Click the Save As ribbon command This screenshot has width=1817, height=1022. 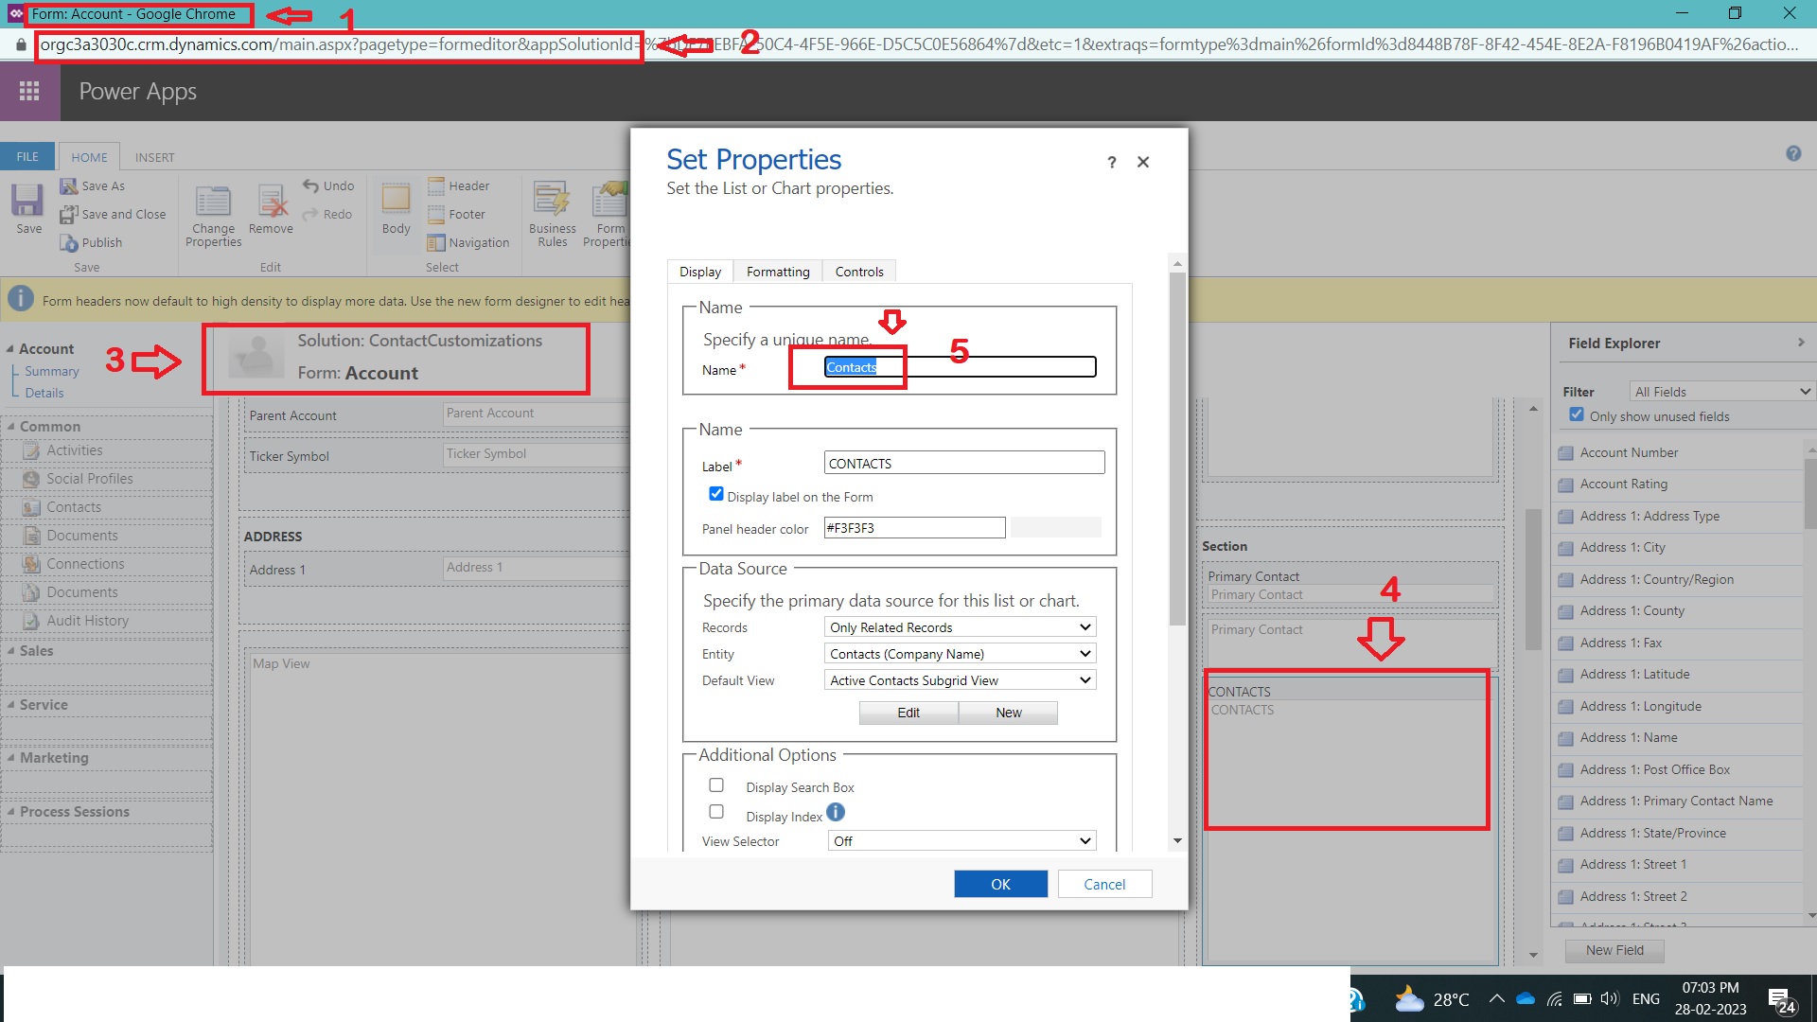click(93, 186)
